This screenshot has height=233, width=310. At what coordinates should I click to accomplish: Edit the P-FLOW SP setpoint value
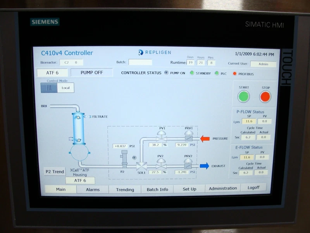(249, 121)
